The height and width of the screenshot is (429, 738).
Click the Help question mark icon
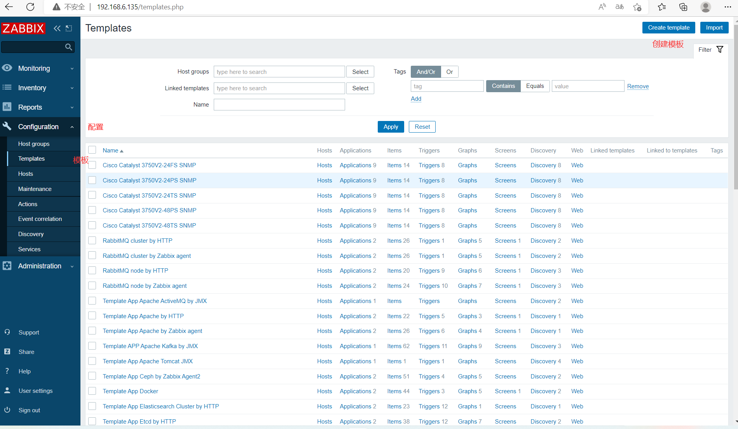(x=7, y=371)
